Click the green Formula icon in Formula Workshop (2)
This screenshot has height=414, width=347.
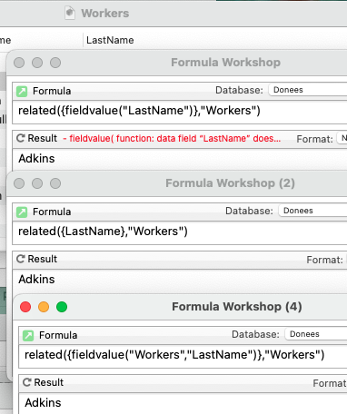point(22,212)
